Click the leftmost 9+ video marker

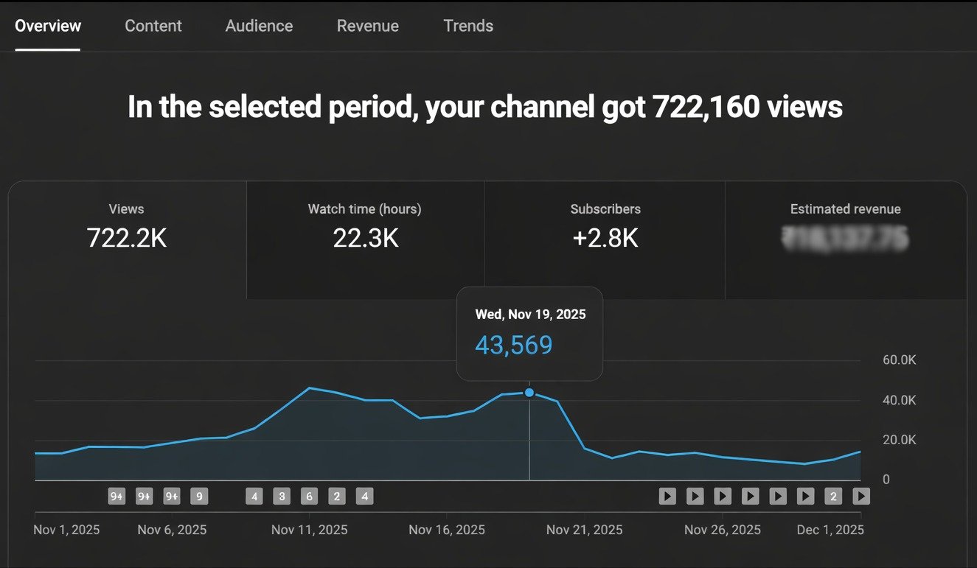(x=117, y=497)
